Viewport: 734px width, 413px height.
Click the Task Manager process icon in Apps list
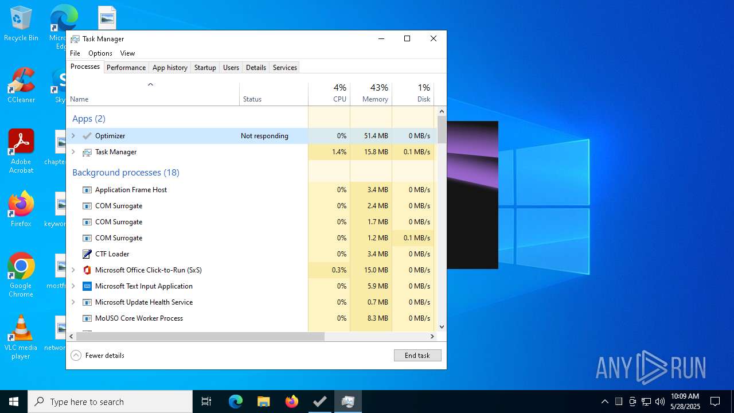87,152
